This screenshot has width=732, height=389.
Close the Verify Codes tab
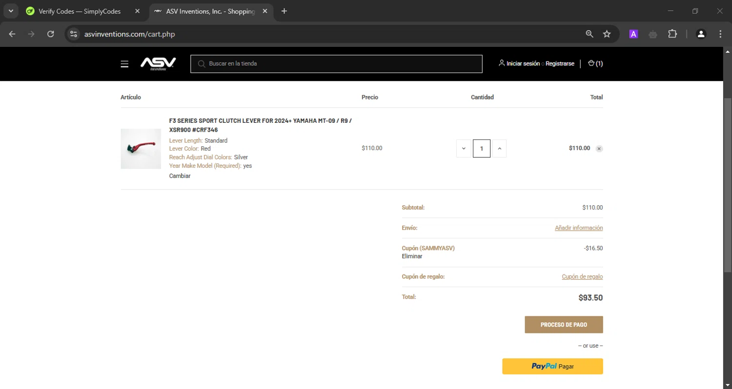pyautogui.click(x=137, y=11)
